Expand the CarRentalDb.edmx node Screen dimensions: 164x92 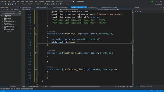3,25
